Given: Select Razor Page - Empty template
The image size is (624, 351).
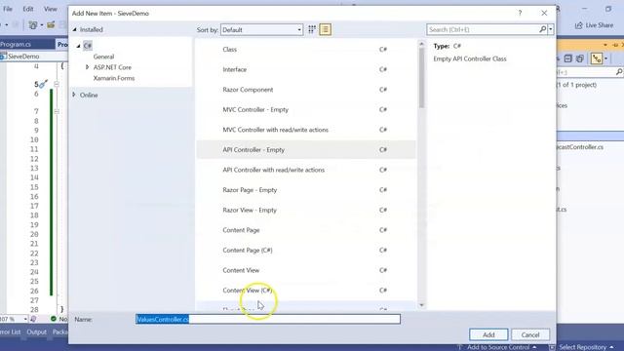Looking at the screenshot, I should point(306,190).
